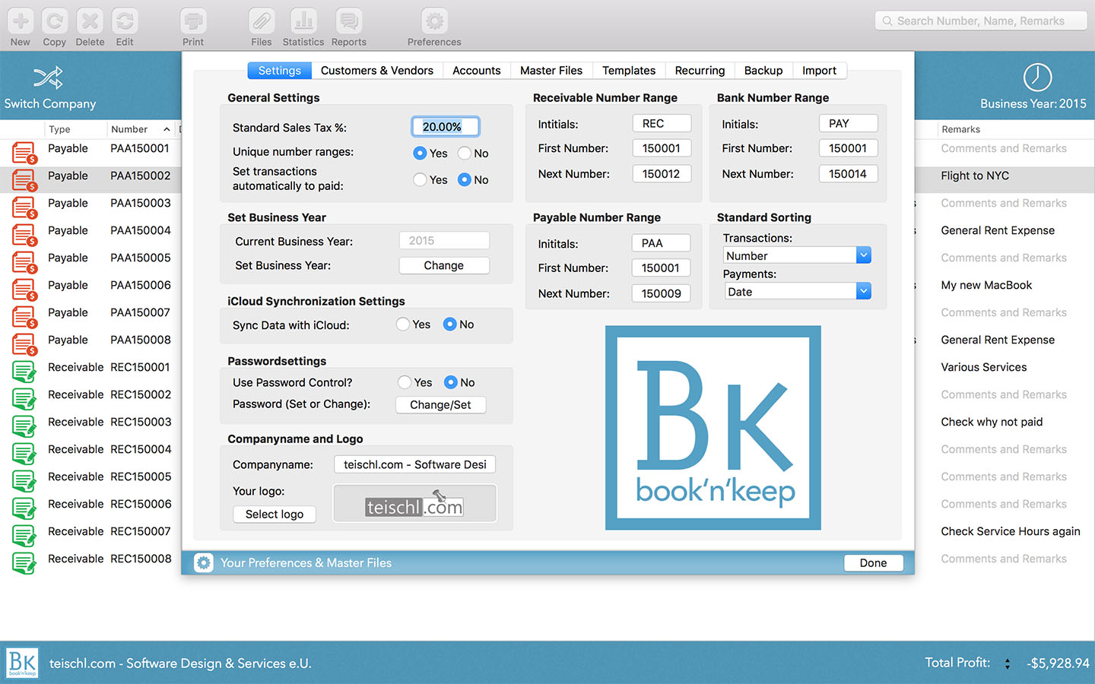Image resolution: width=1095 pixels, height=684 pixels.
Task: Click Receivable Initials REC field
Action: pyautogui.click(x=662, y=123)
